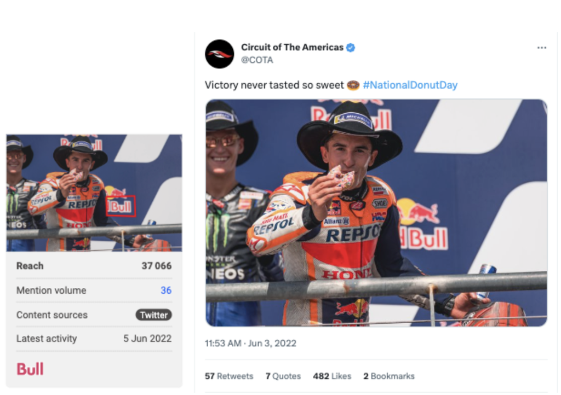Open the #NationalDonutDay hashtag link
Screen dimensions: 561x395
pos(410,85)
